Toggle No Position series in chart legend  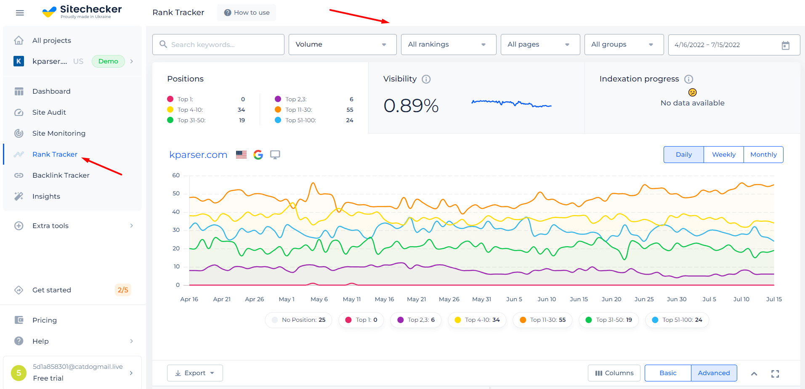click(x=298, y=320)
